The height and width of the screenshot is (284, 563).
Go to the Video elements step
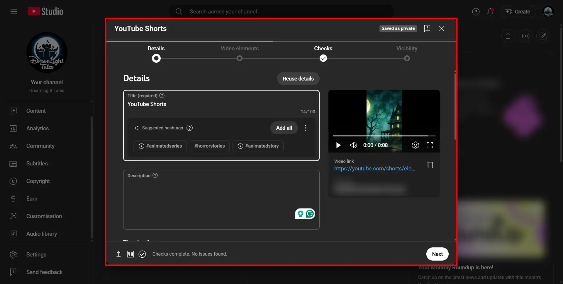tap(240, 54)
